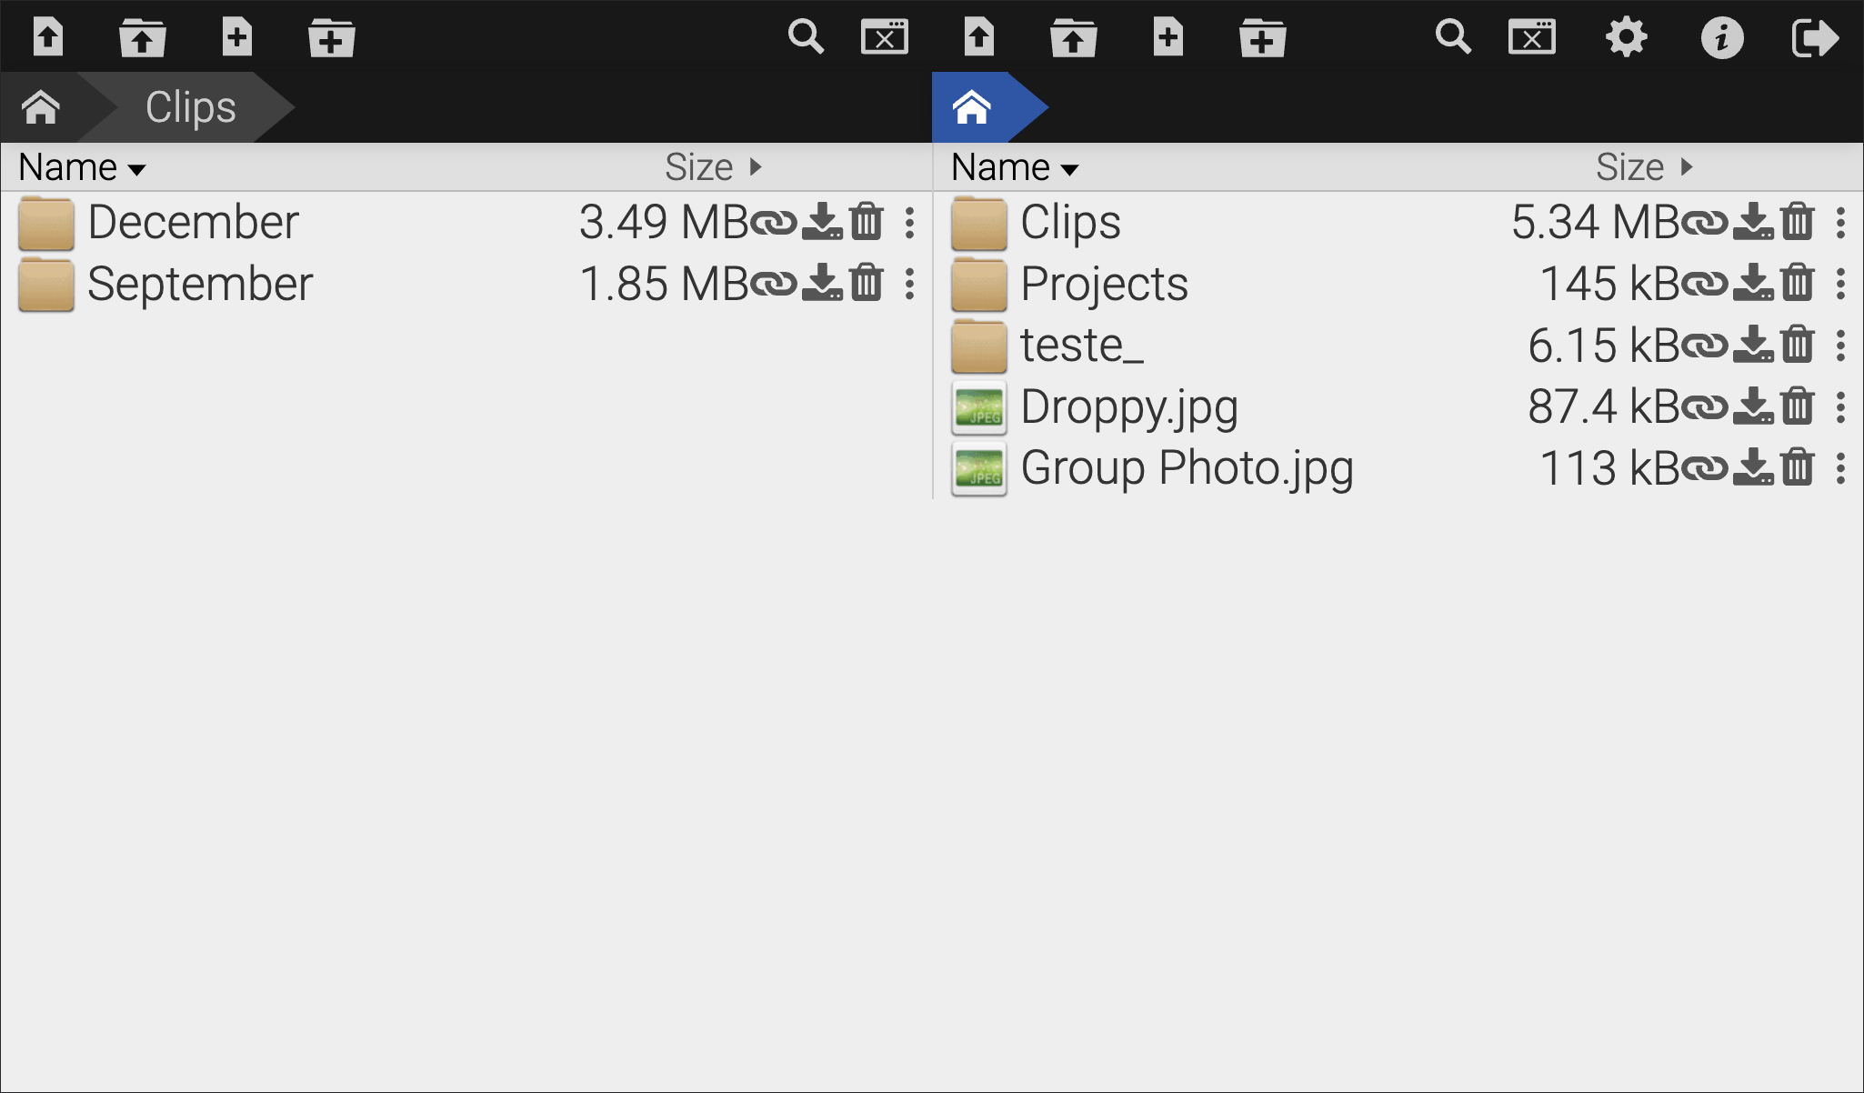
Task: Close the right pane view
Action: pos(1532,38)
